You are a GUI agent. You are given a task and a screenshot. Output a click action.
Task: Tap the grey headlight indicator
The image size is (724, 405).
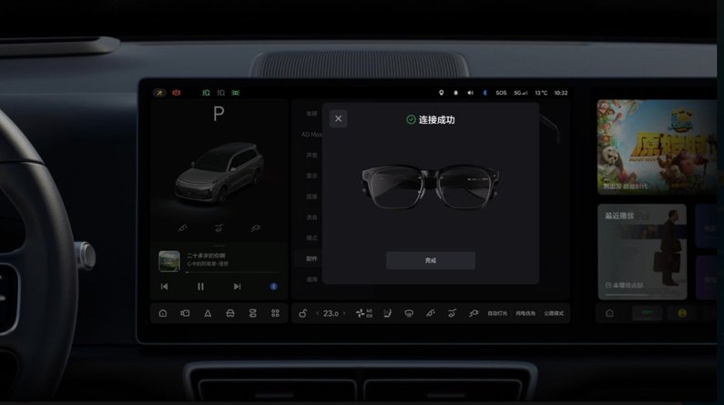tap(220, 93)
